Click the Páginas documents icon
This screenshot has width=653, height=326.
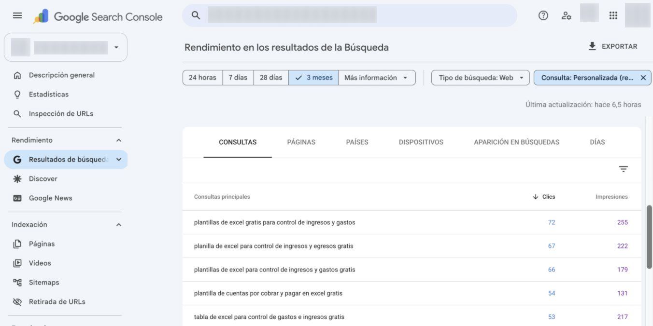(17, 244)
